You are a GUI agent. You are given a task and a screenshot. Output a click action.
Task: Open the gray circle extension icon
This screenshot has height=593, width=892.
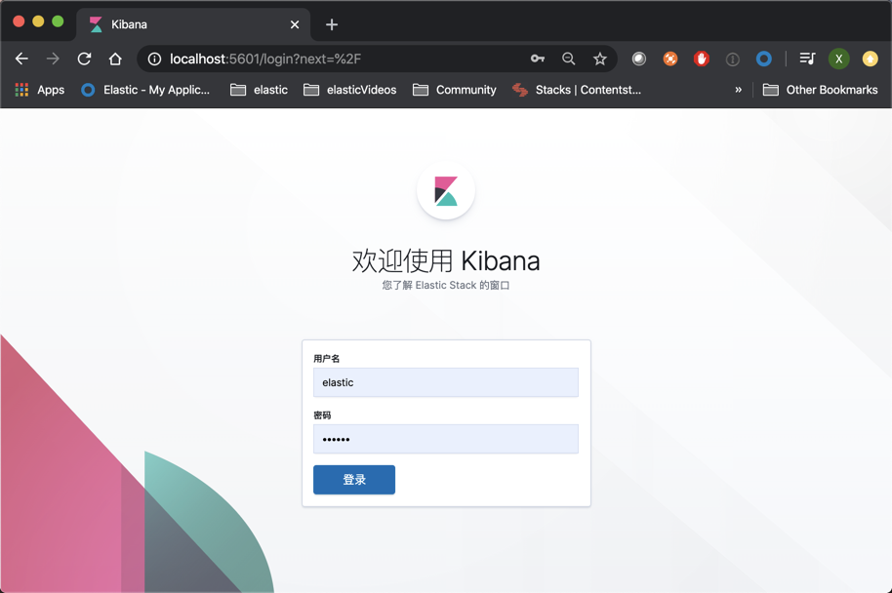pos(639,59)
